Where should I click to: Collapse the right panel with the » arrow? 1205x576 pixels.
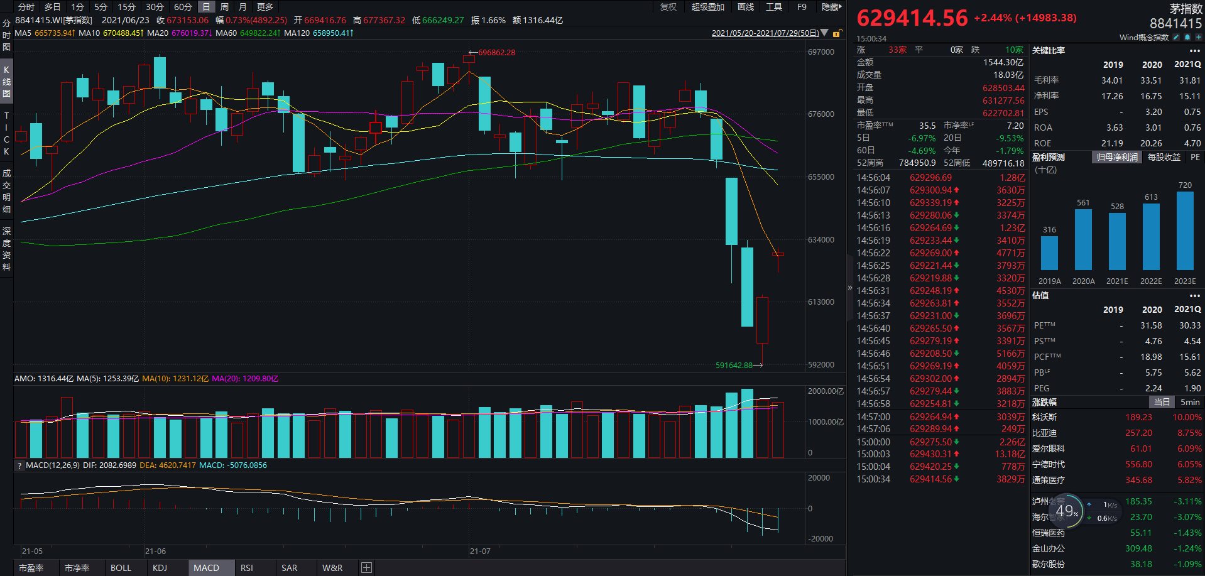coord(850,288)
